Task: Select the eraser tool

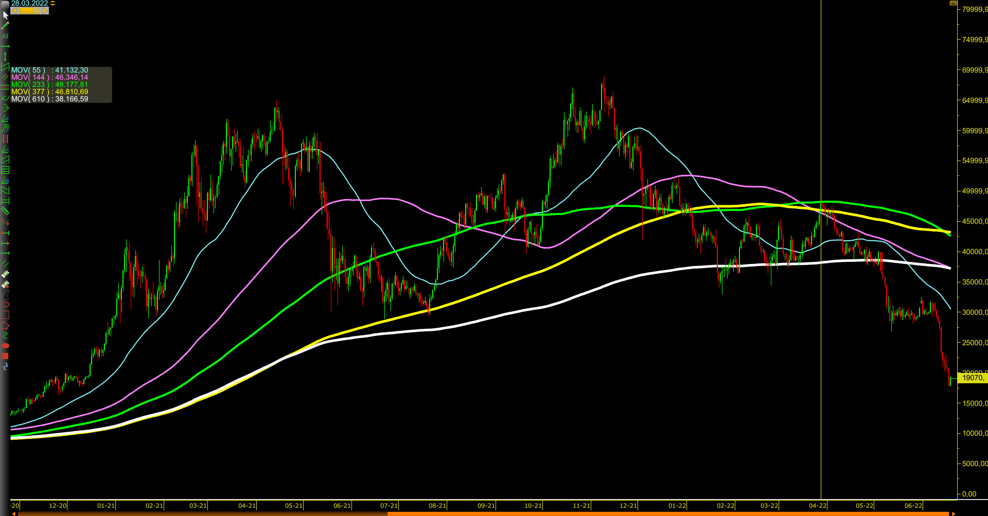Action: pyautogui.click(x=5, y=273)
